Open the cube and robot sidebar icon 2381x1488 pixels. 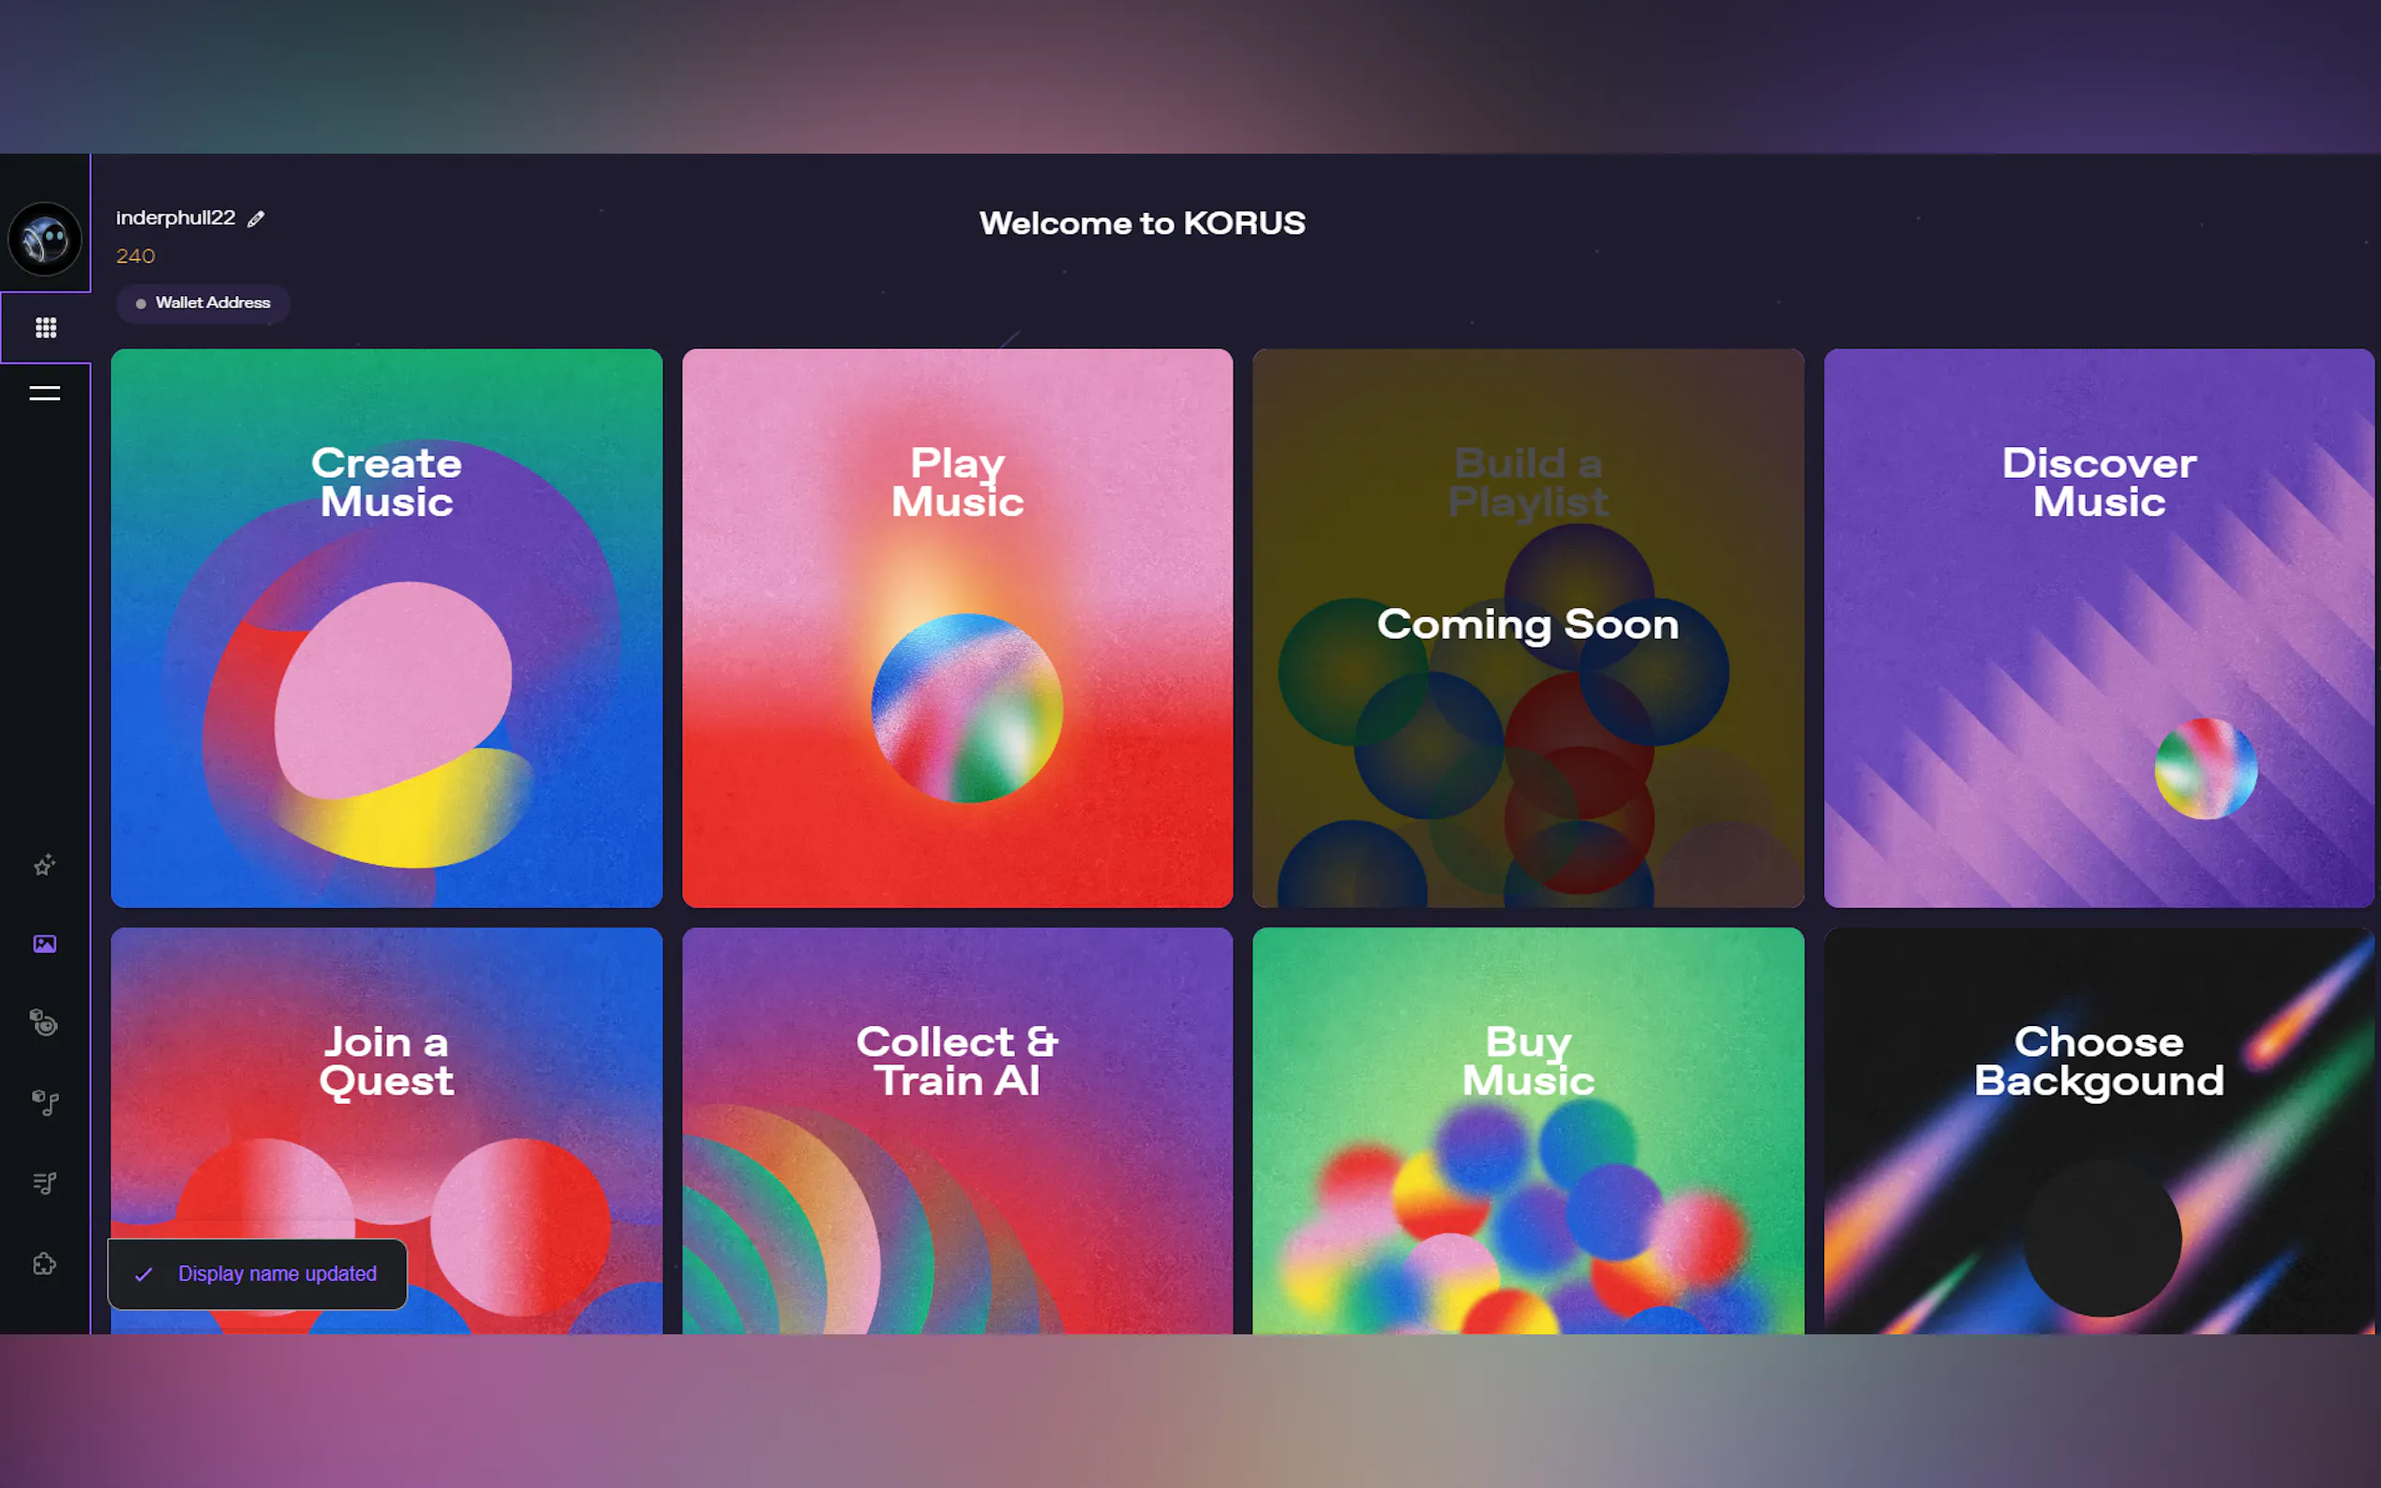coord(44,1022)
